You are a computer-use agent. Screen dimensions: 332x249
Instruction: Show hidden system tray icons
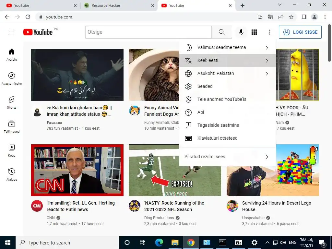click(267, 243)
